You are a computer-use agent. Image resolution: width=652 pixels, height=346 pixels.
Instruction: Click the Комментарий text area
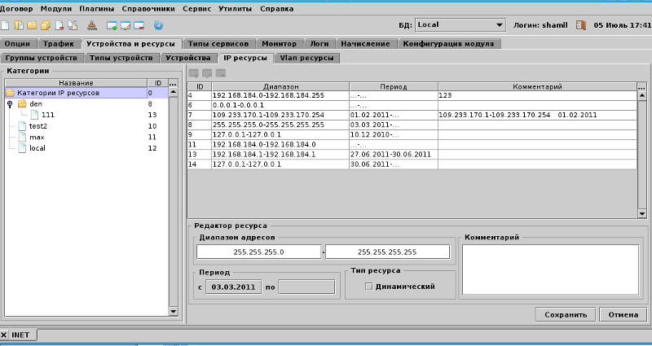[x=550, y=269]
